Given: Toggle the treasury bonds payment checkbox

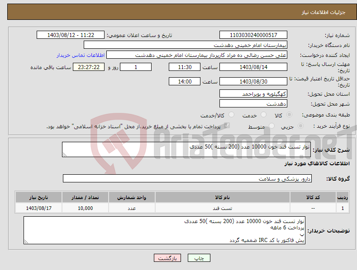Looking at the screenshot, I should point(227,125).
